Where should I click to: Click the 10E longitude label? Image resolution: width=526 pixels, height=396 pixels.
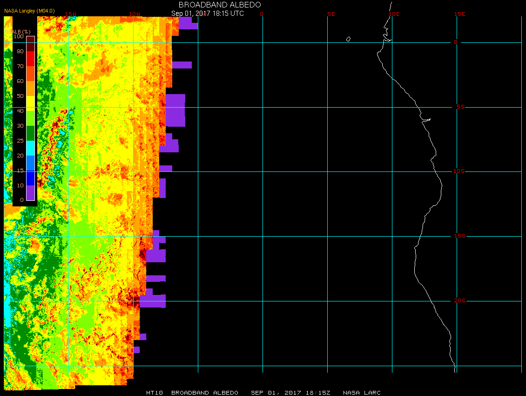(394, 14)
